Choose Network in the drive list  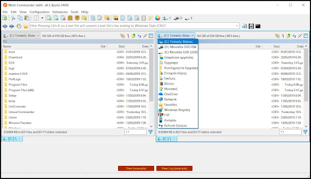click(178, 99)
